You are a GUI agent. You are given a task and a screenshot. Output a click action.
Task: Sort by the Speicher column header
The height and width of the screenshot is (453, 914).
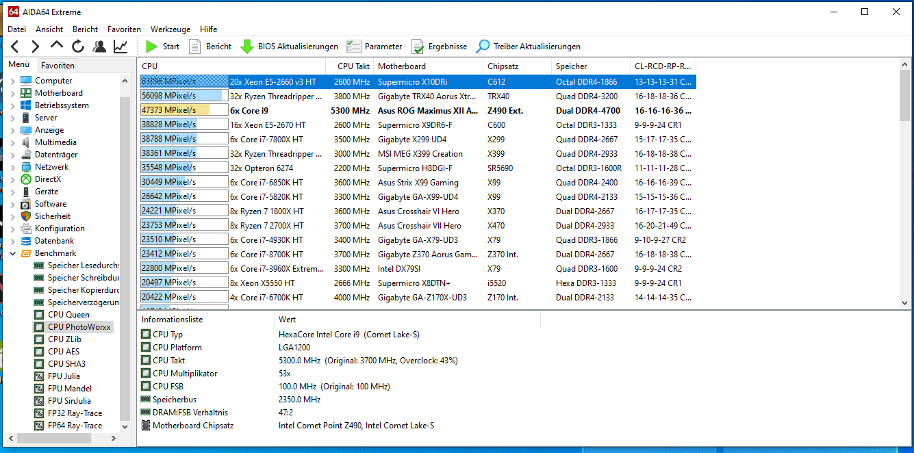[x=592, y=66]
